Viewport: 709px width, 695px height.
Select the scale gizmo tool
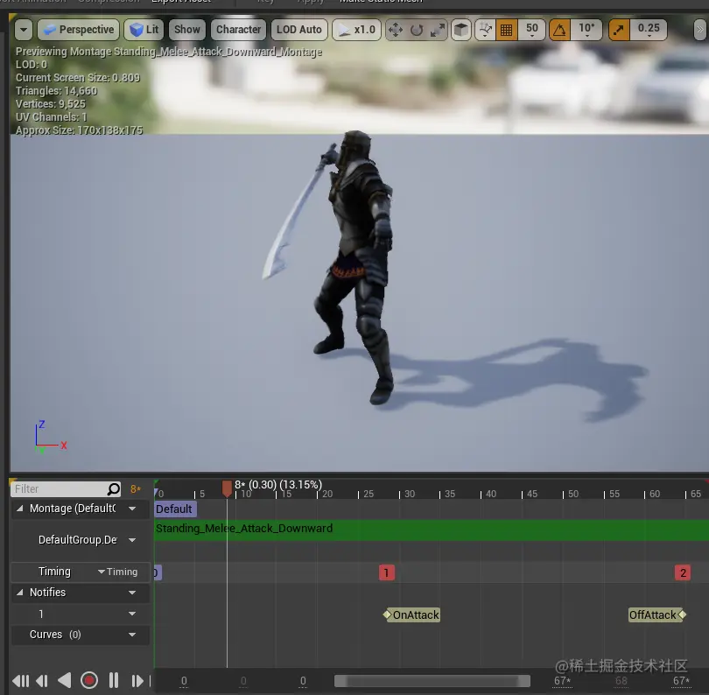click(x=438, y=31)
